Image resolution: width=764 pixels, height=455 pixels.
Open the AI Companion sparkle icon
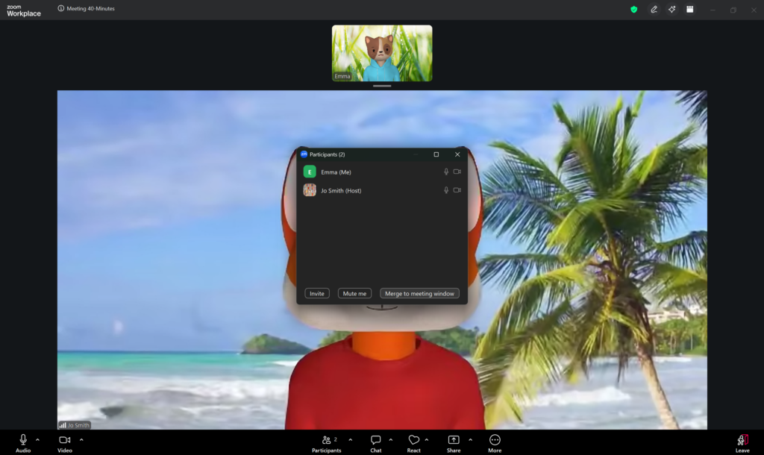[x=672, y=9]
